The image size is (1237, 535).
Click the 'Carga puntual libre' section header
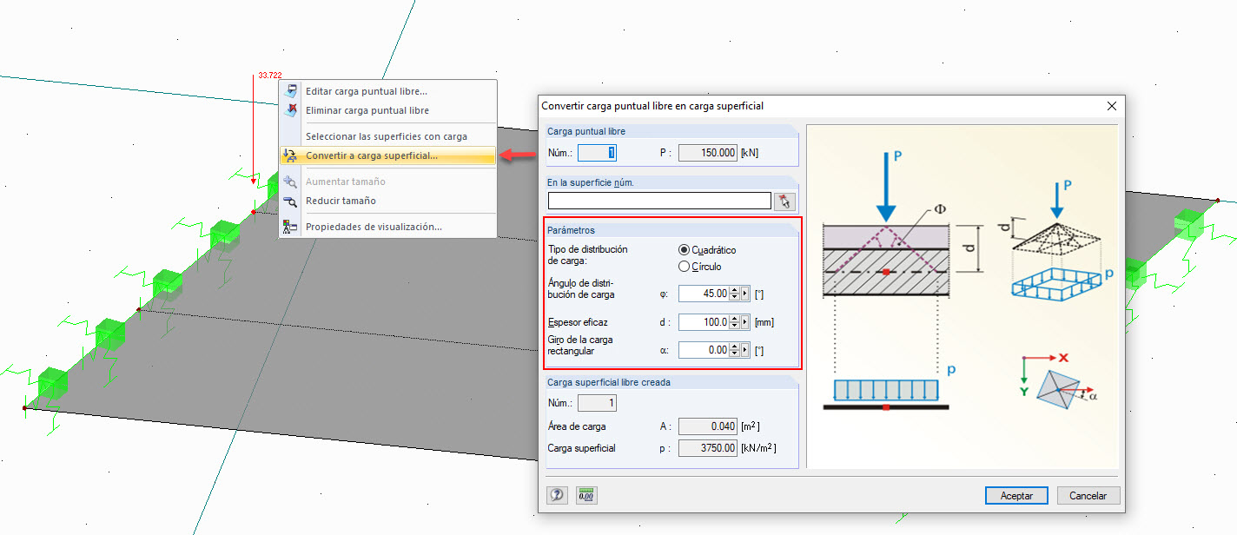click(586, 131)
